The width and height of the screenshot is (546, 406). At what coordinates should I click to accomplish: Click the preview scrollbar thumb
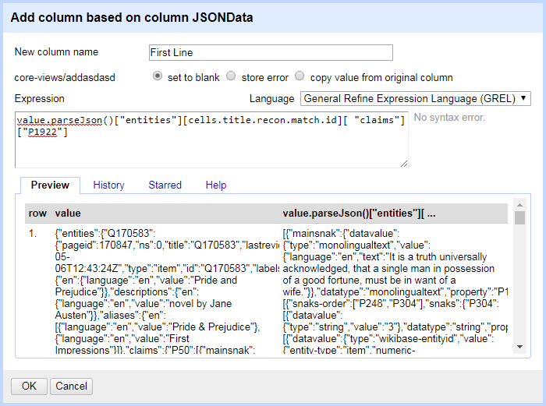pyautogui.click(x=520, y=217)
